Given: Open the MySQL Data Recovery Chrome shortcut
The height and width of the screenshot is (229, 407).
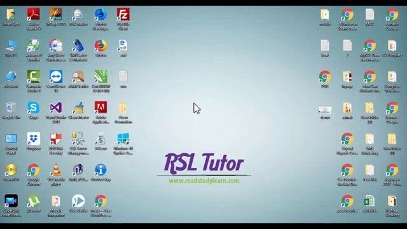Looking at the screenshot, I should pos(369,46).
